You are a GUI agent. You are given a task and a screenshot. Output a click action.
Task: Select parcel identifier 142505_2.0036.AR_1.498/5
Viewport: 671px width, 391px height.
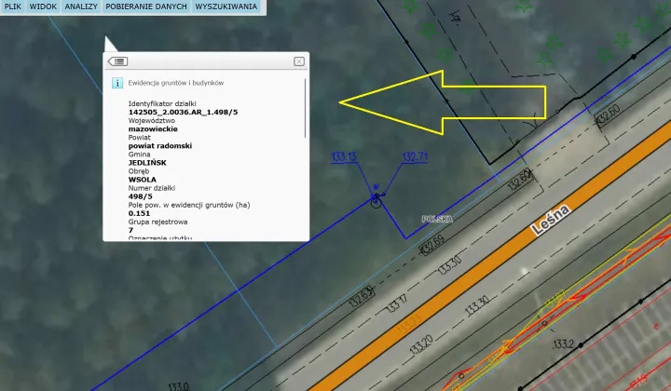(184, 112)
